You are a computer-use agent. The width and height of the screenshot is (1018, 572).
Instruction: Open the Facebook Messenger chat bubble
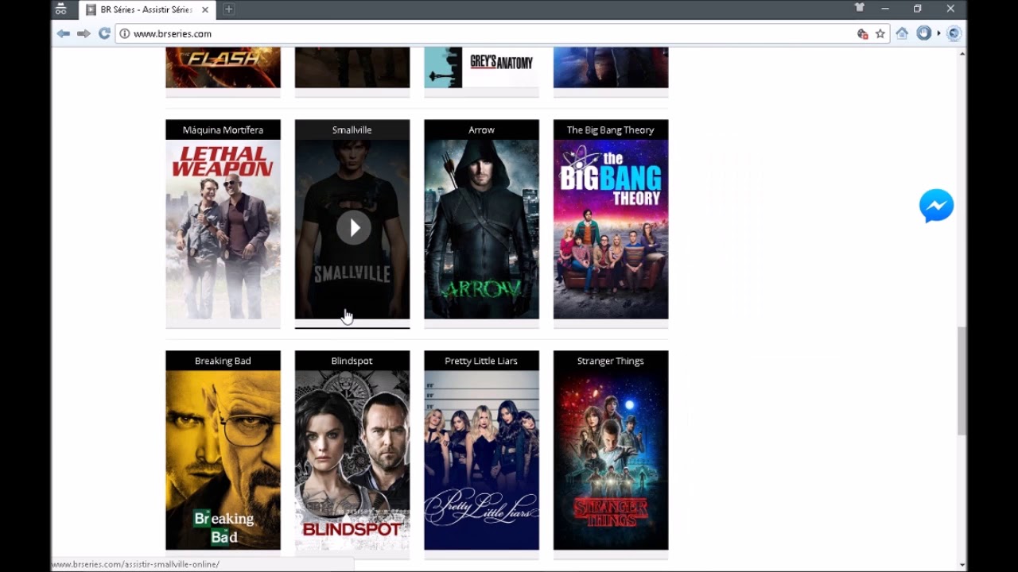click(936, 206)
